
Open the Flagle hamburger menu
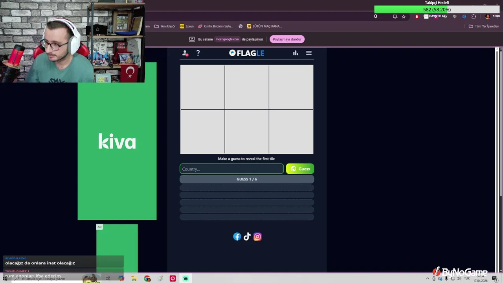[x=309, y=53]
